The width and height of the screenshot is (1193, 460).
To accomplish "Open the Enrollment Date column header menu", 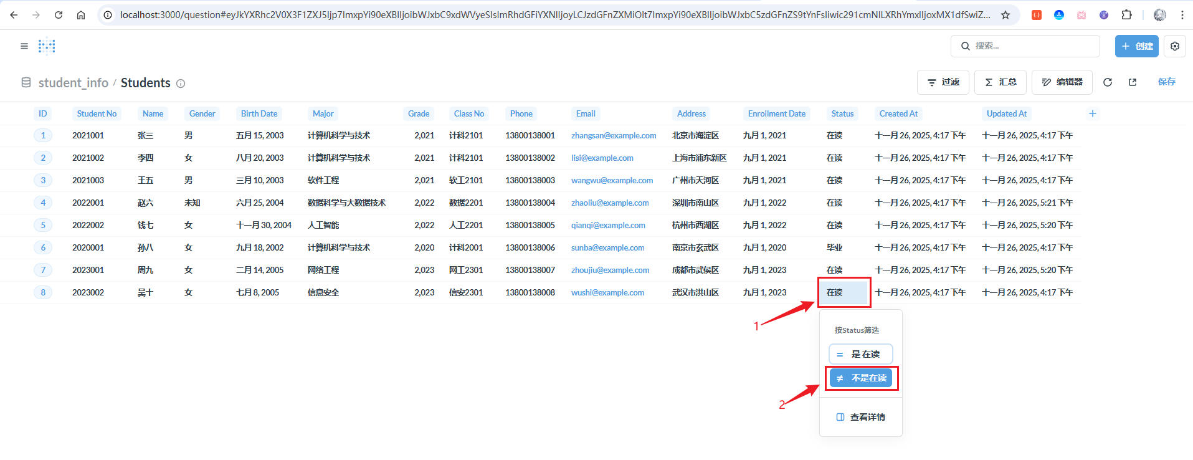I will (x=776, y=113).
